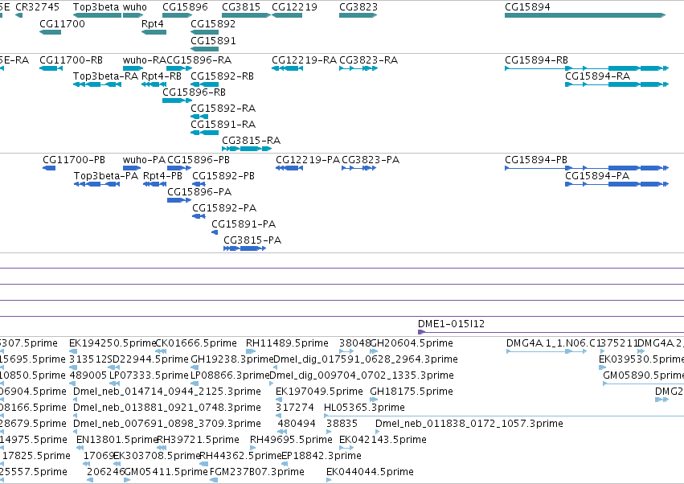
Task: Select protein CG15894-PB label
Action: click(x=535, y=160)
